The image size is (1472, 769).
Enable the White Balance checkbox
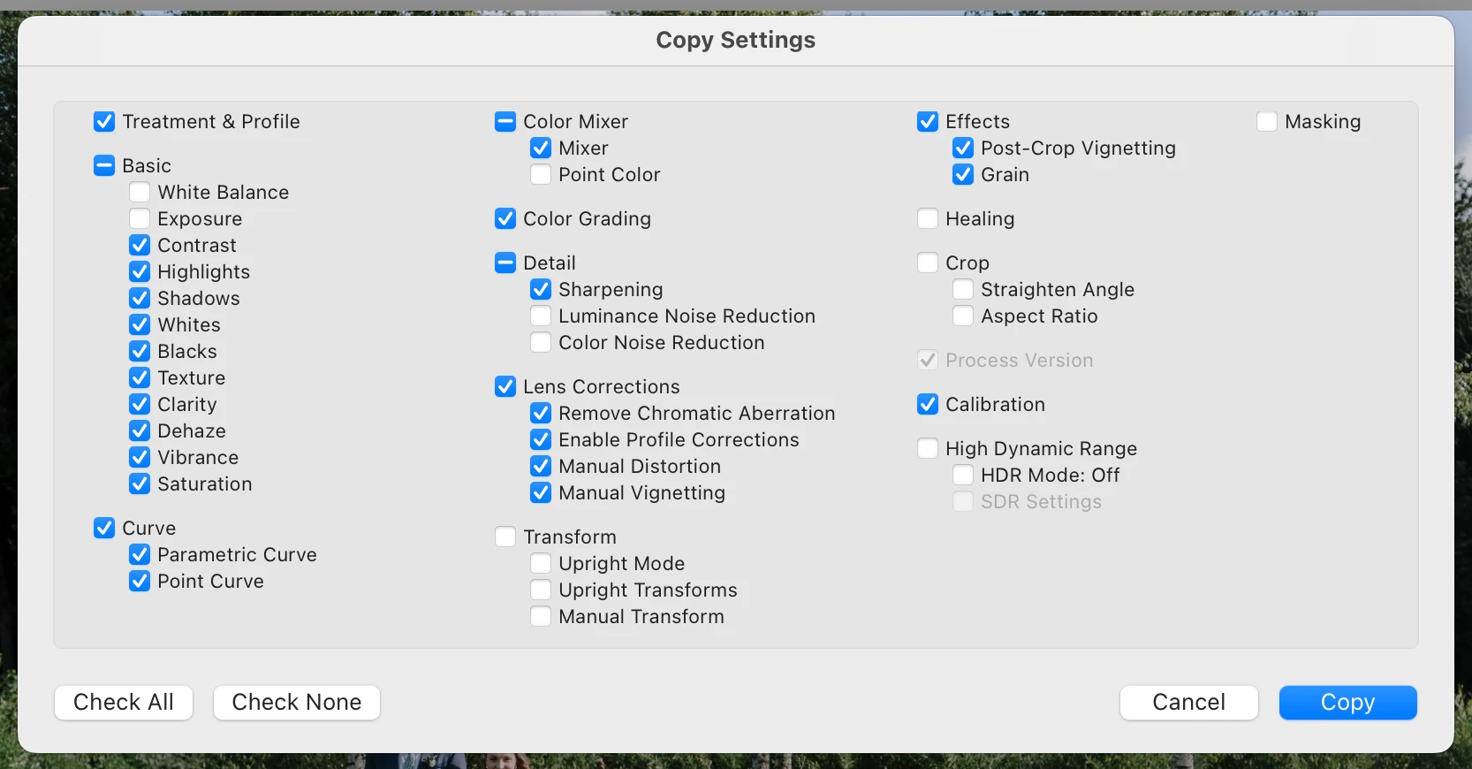(140, 193)
